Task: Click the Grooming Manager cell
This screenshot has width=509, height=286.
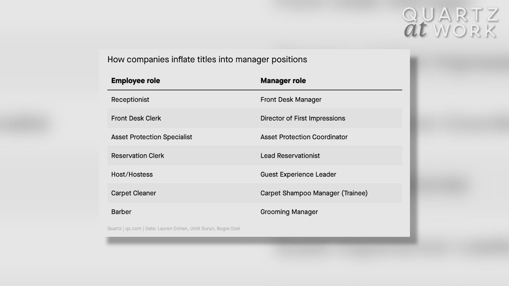Action: point(289,212)
